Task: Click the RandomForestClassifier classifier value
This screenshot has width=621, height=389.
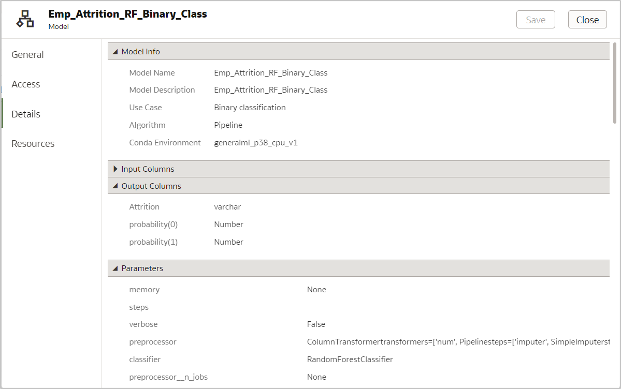Action: coord(350,360)
